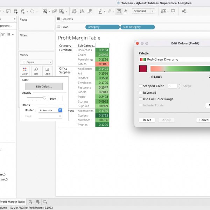The height and width of the screenshot is (210, 210).
Task: Click Reset in Edit Colors dialog
Action: coord(147,120)
